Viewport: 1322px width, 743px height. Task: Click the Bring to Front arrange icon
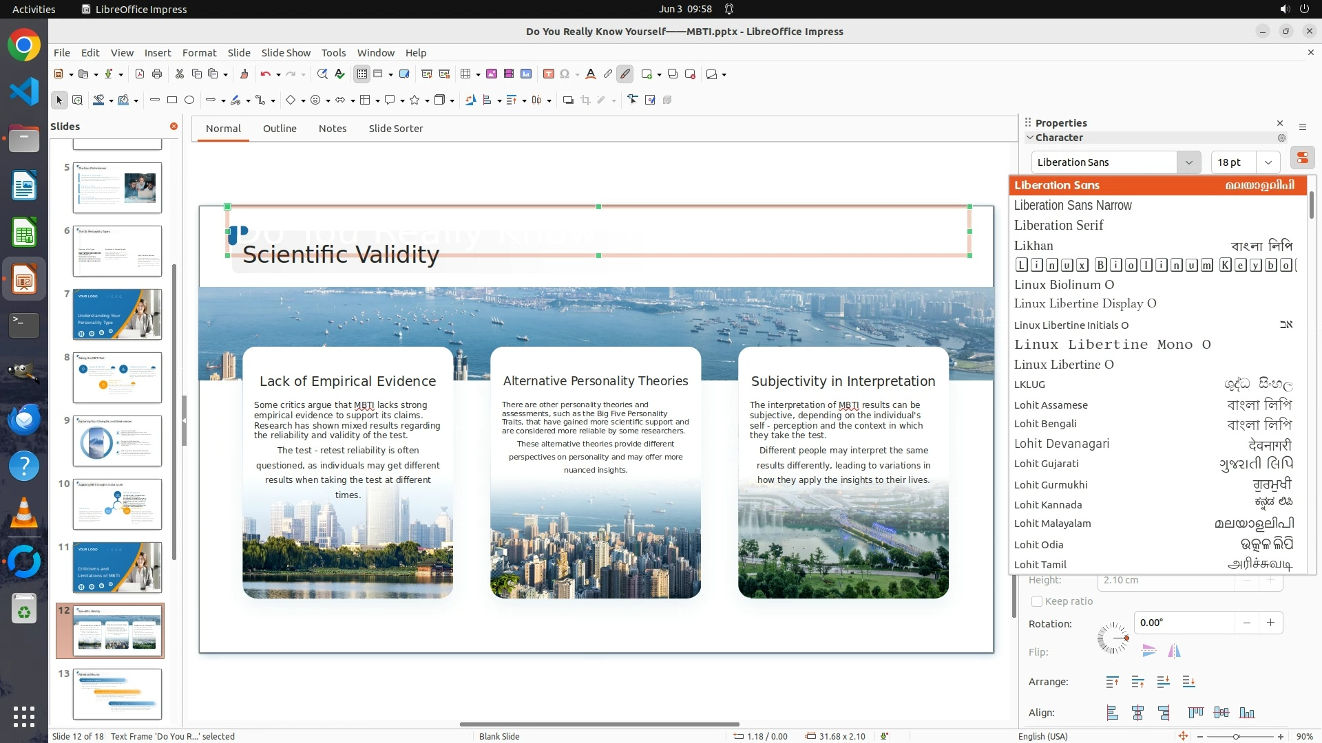coord(1112,682)
